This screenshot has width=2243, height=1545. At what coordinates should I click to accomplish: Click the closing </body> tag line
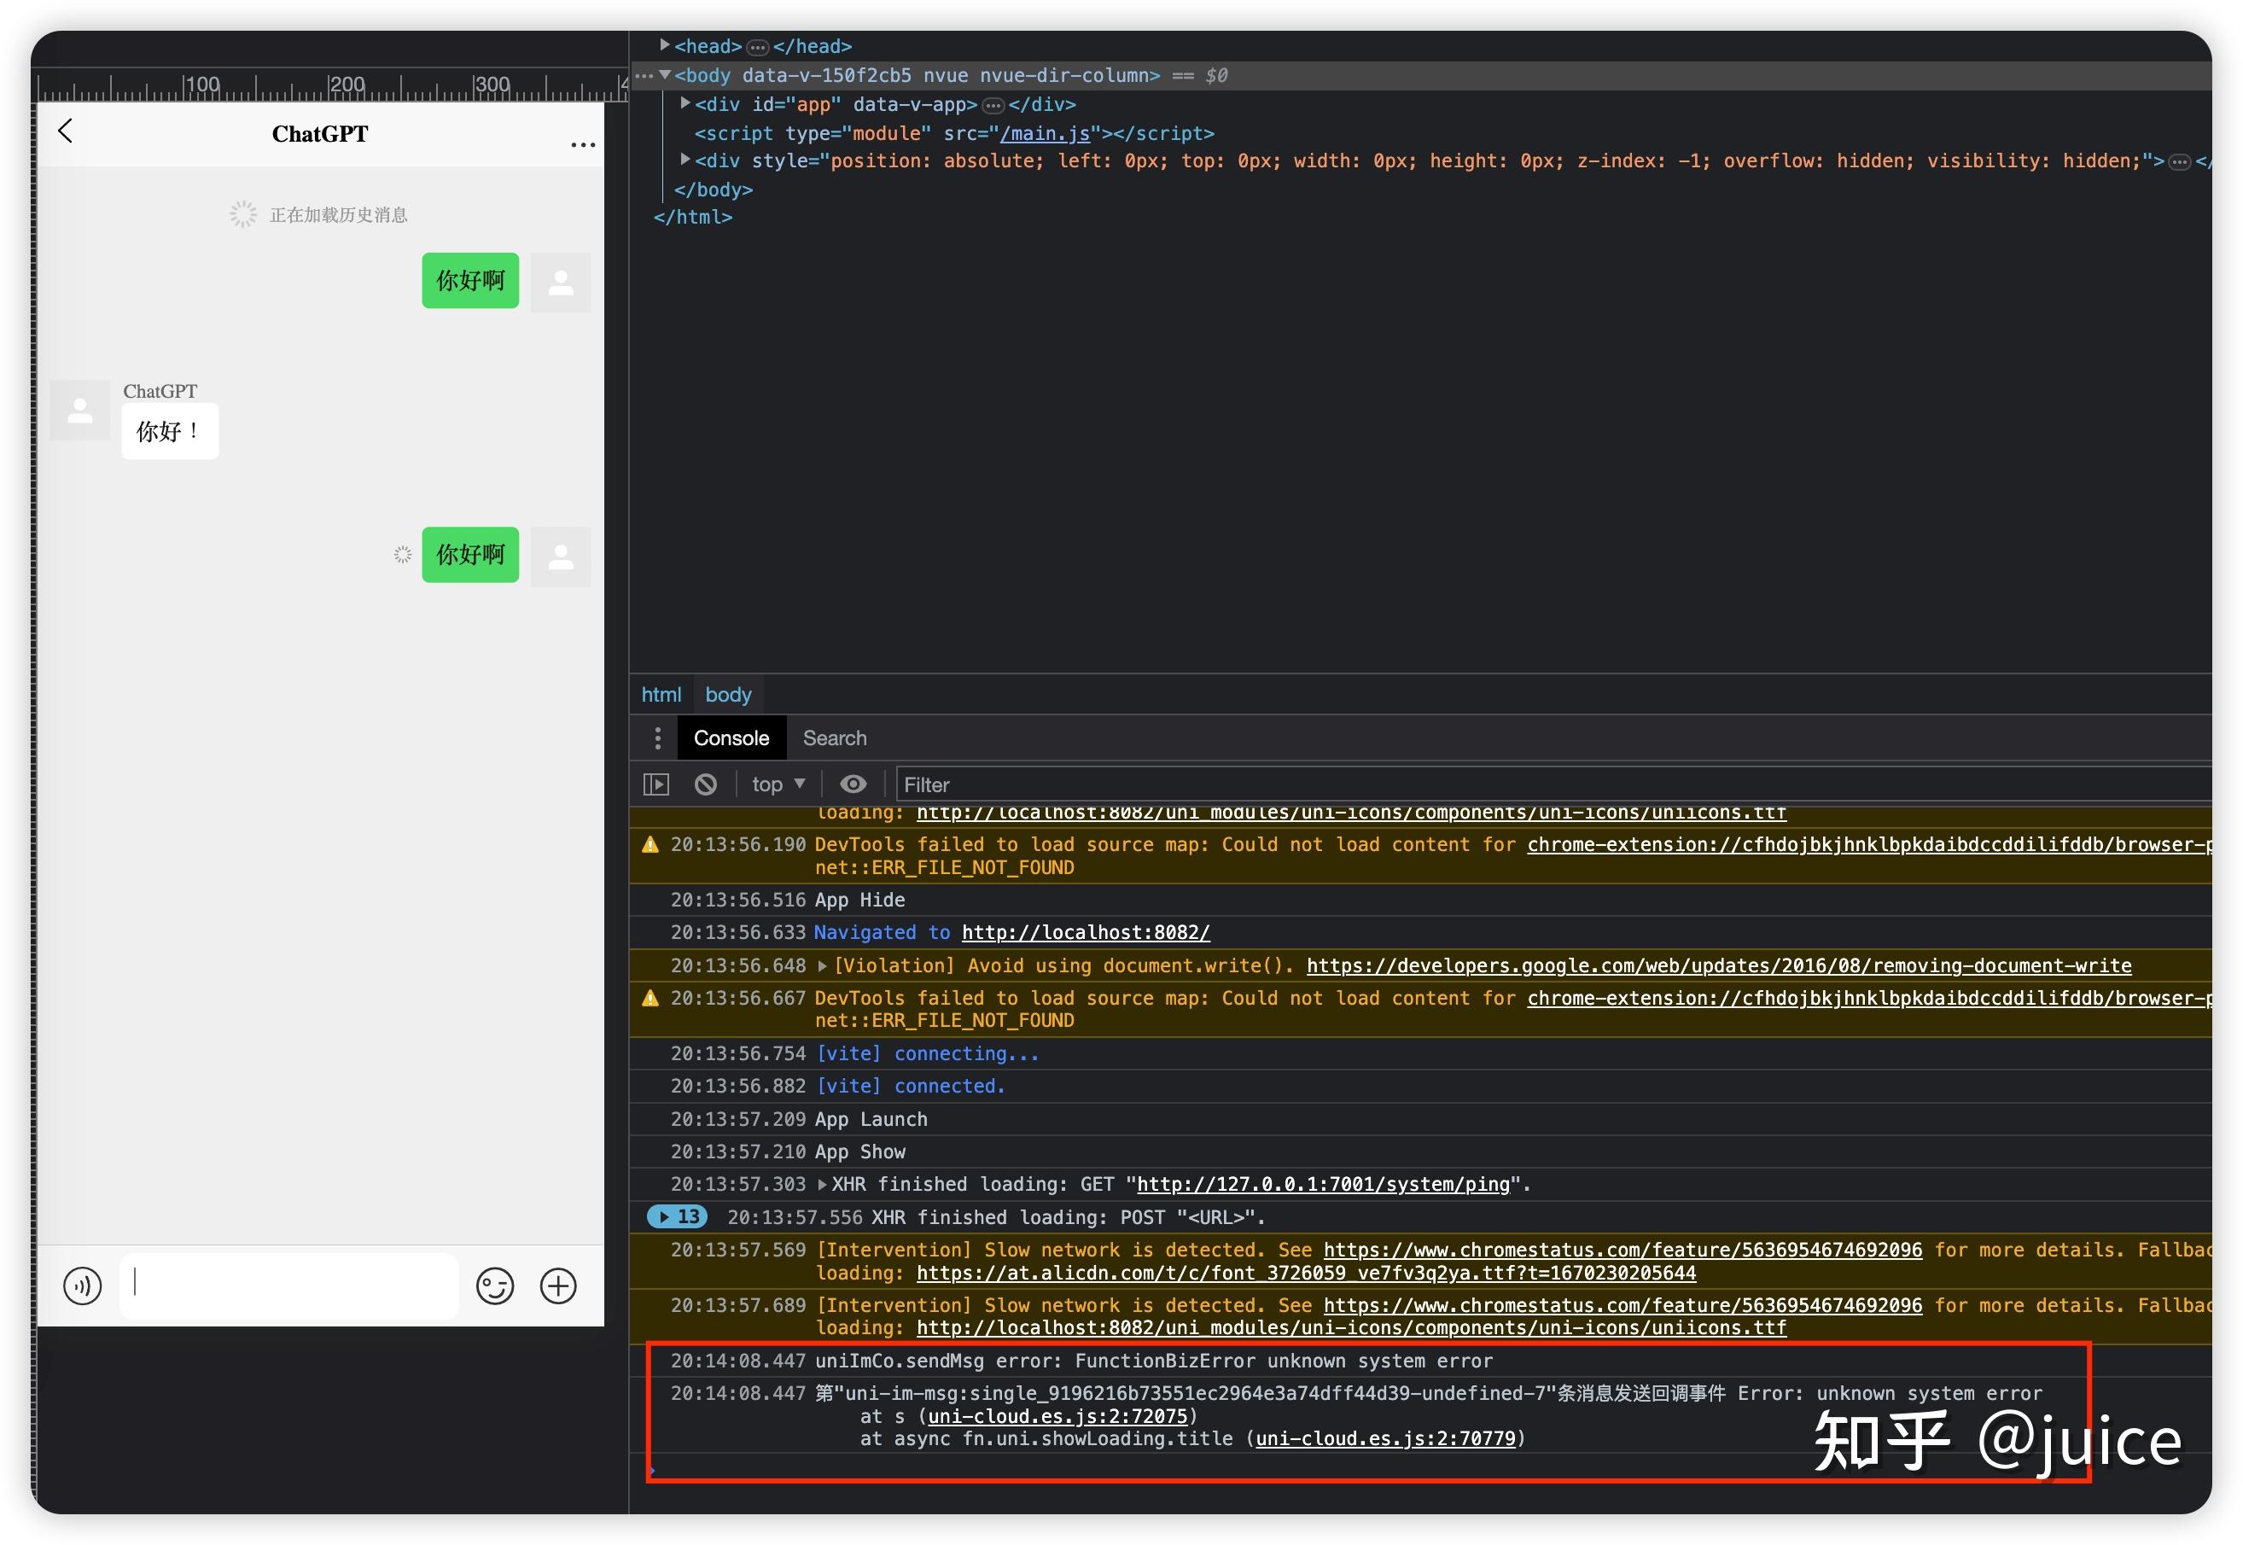pos(714,189)
